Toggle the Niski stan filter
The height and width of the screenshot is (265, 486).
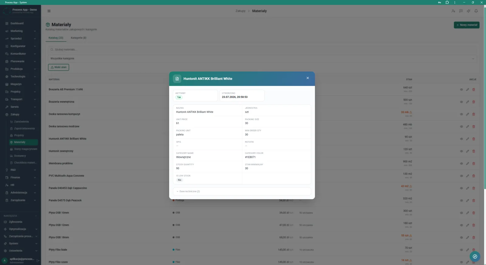point(58,67)
